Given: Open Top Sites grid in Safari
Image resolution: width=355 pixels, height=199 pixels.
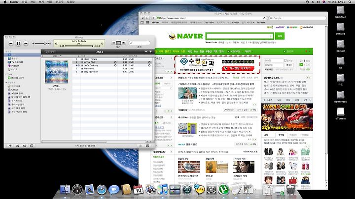Looking at the screenshot, I should pos(147,22).
